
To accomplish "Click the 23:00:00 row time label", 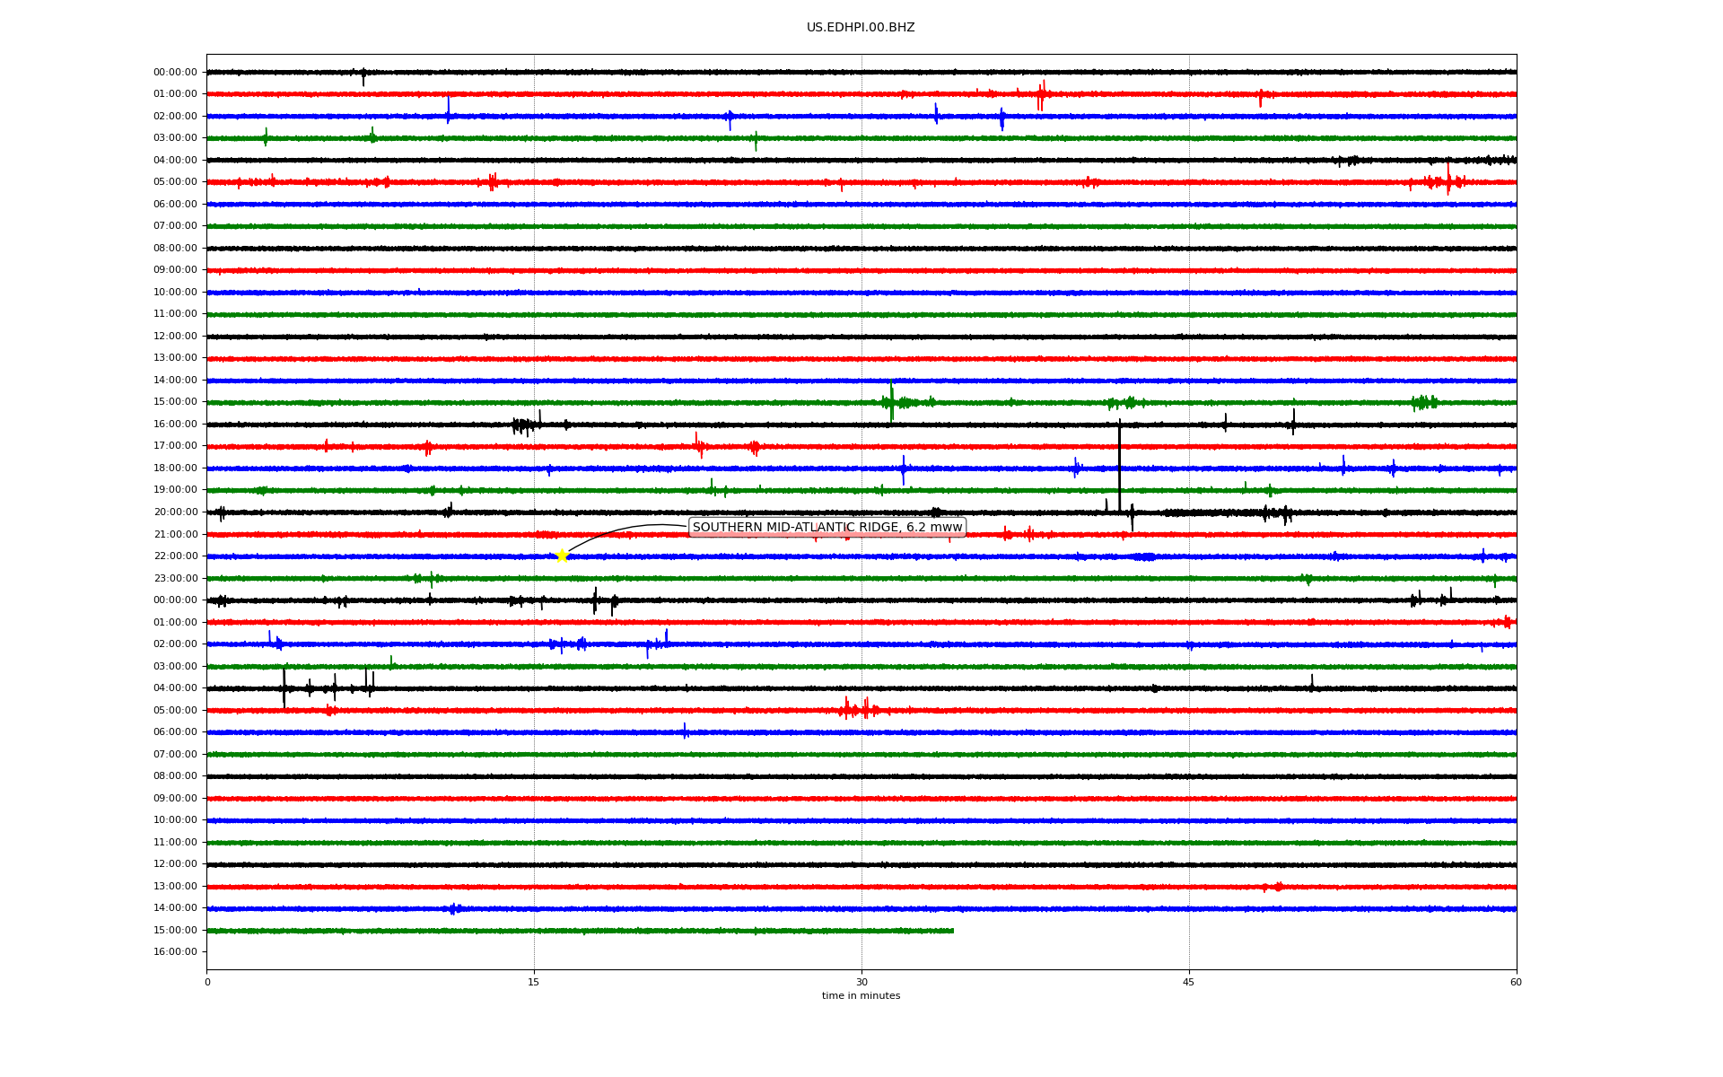I will pyautogui.click(x=175, y=579).
